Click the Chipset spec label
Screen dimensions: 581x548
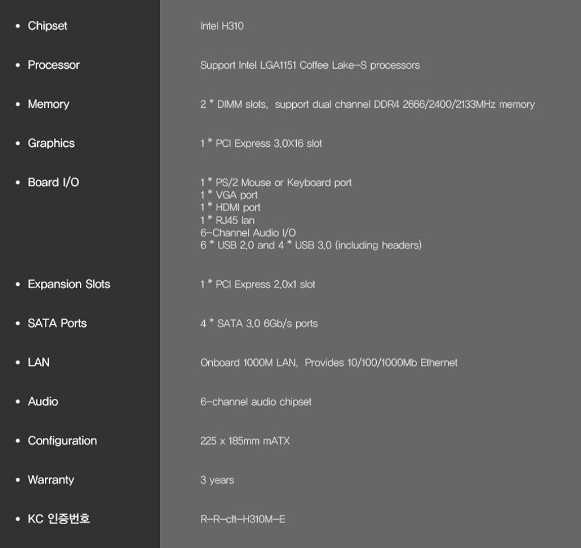pyautogui.click(x=48, y=26)
